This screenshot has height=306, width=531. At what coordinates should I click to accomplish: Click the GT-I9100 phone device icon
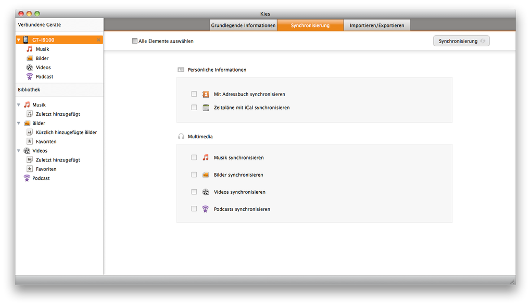point(26,40)
